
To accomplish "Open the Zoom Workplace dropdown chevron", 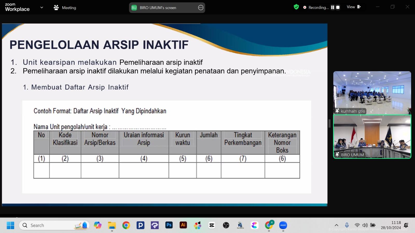I will (x=41, y=8).
